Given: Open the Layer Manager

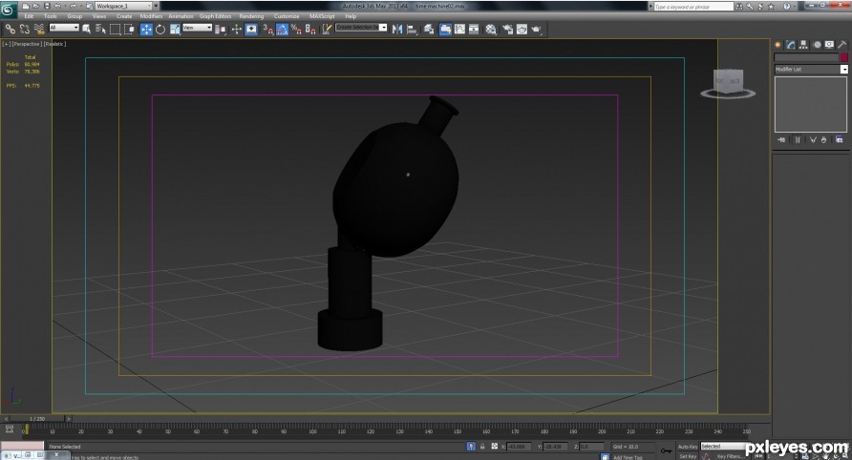Looking at the screenshot, I should (429, 30).
